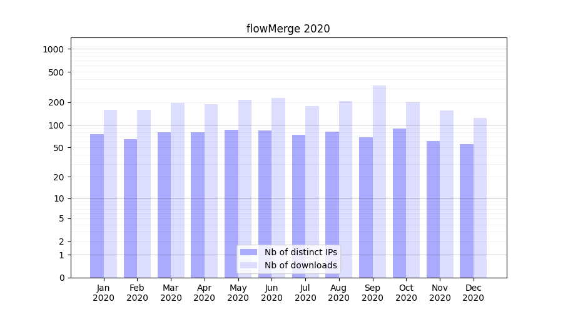Click the light blue downloads legend swatch
The width and height of the screenshot is (563, 312).
(248, 265)
